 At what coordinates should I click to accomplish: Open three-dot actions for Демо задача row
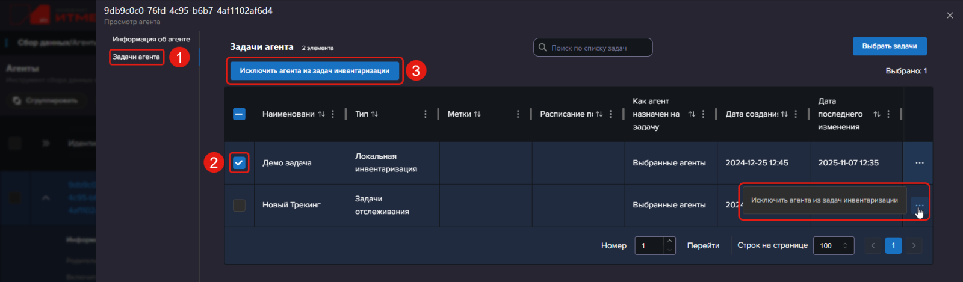pyautogui.click(x=919, y=163)
